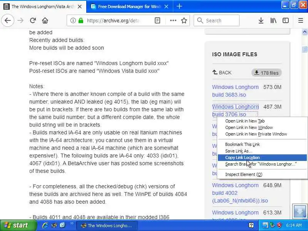Toggle reader view in address bar
The height and width of the screenshot is (231, 308).
coord(157,20)
